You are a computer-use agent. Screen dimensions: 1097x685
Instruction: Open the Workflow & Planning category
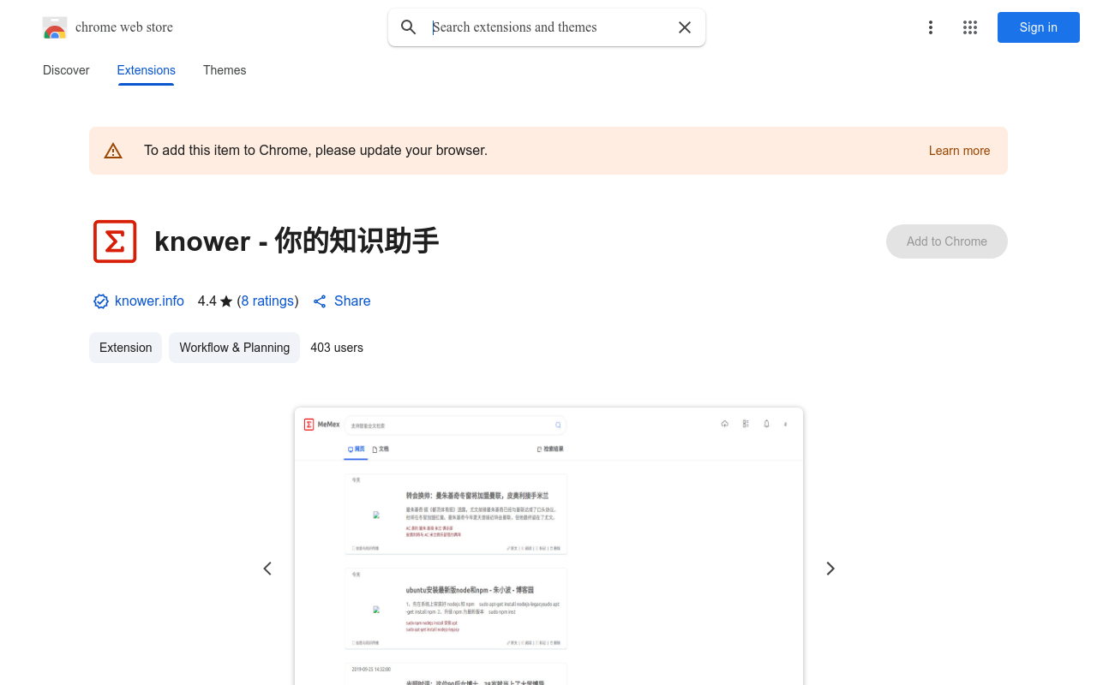tap(234, 348)
